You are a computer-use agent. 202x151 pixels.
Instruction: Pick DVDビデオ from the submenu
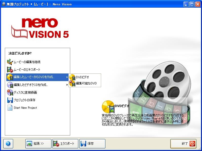point(85,77)
